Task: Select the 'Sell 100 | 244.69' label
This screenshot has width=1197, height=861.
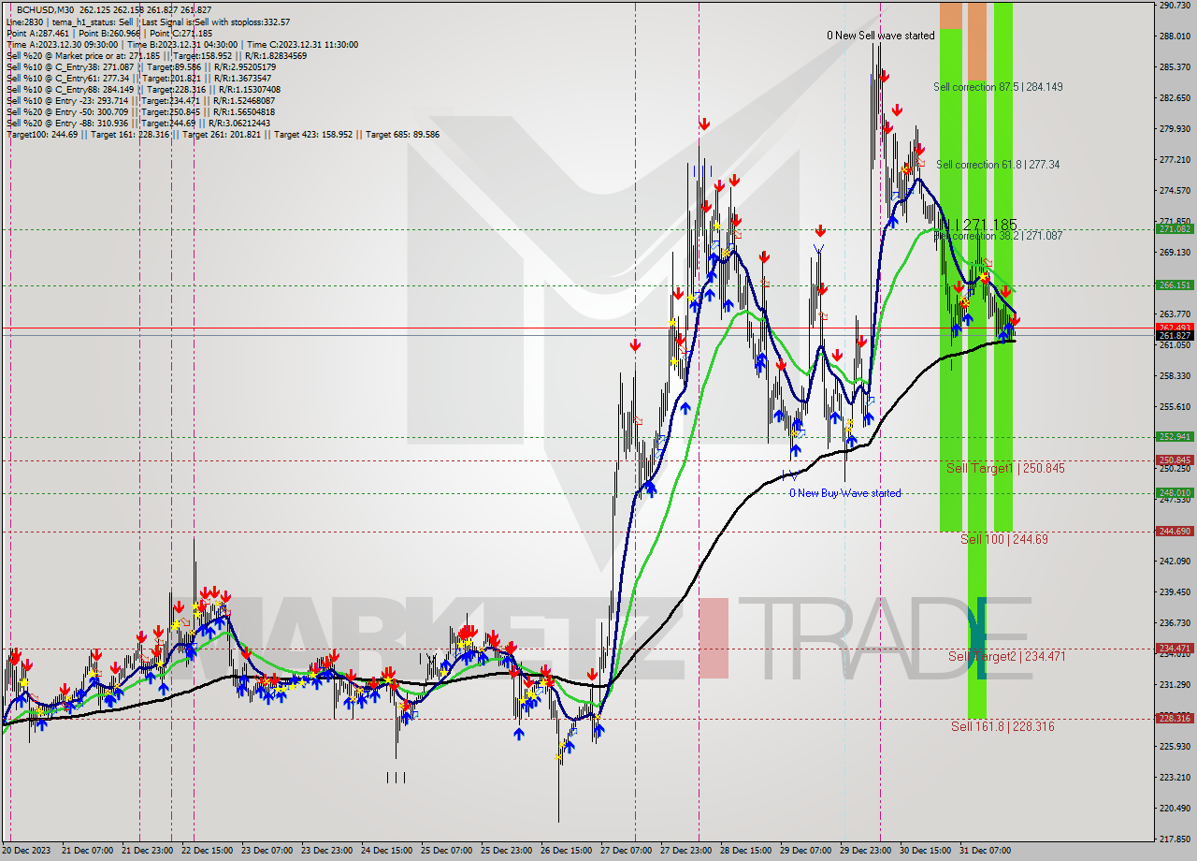Action: [1004, 540]
